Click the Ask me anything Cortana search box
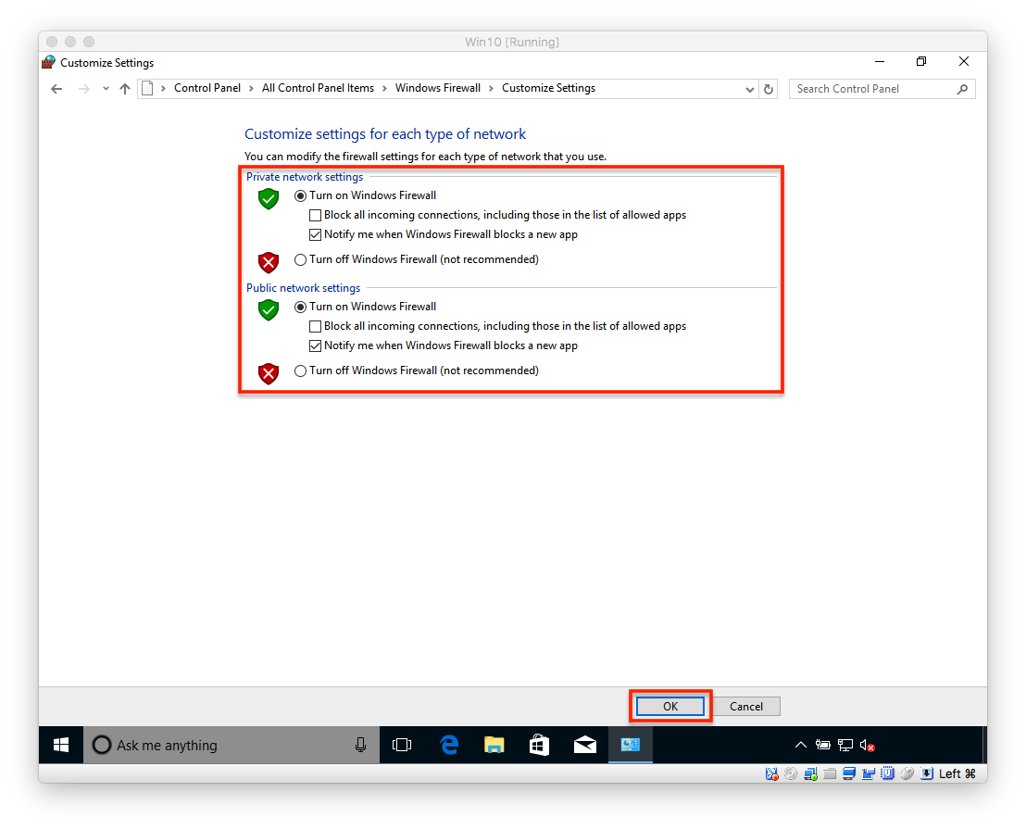 [231, 745]
